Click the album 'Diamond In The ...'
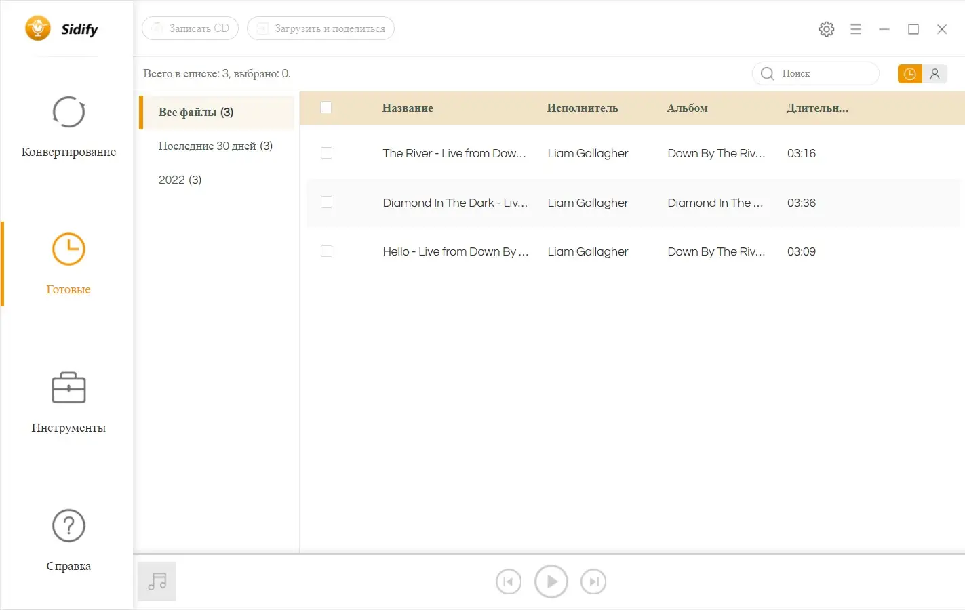 click(x=715, y=203)
